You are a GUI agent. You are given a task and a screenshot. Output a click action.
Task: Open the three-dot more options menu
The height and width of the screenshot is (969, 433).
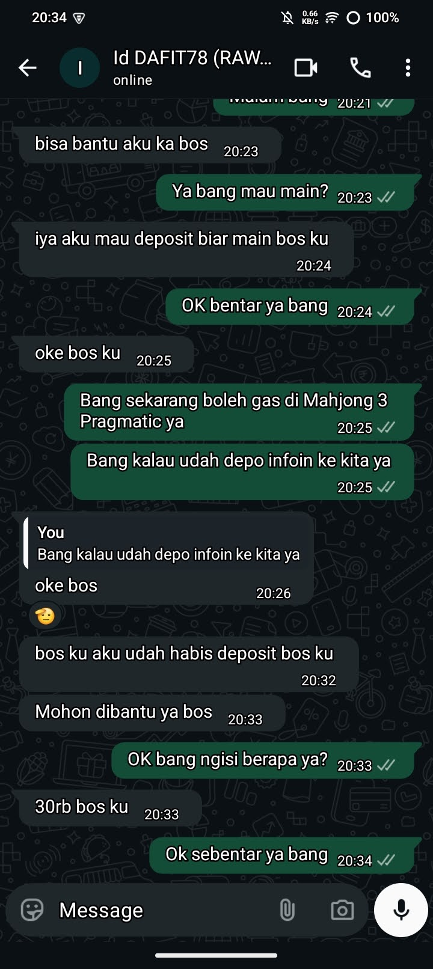[408, 68]
